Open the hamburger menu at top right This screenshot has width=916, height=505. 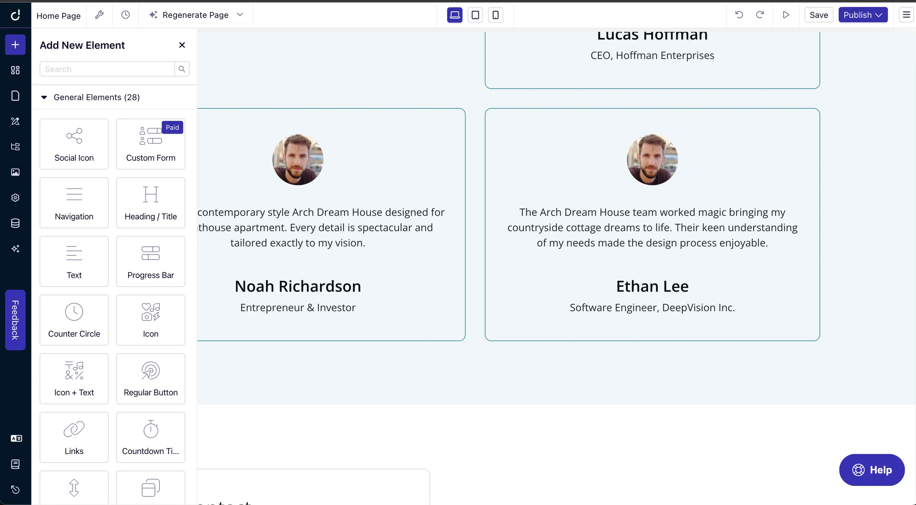point(906,15)
